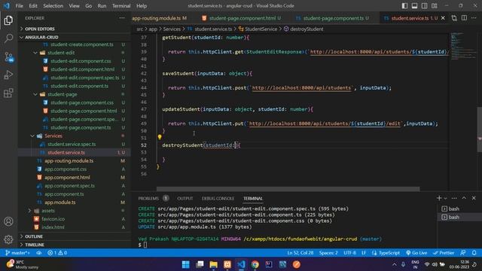Screen dimensions: 482x271
Task: Open the Search view in activity bar
Action: (x=8, y=38)
